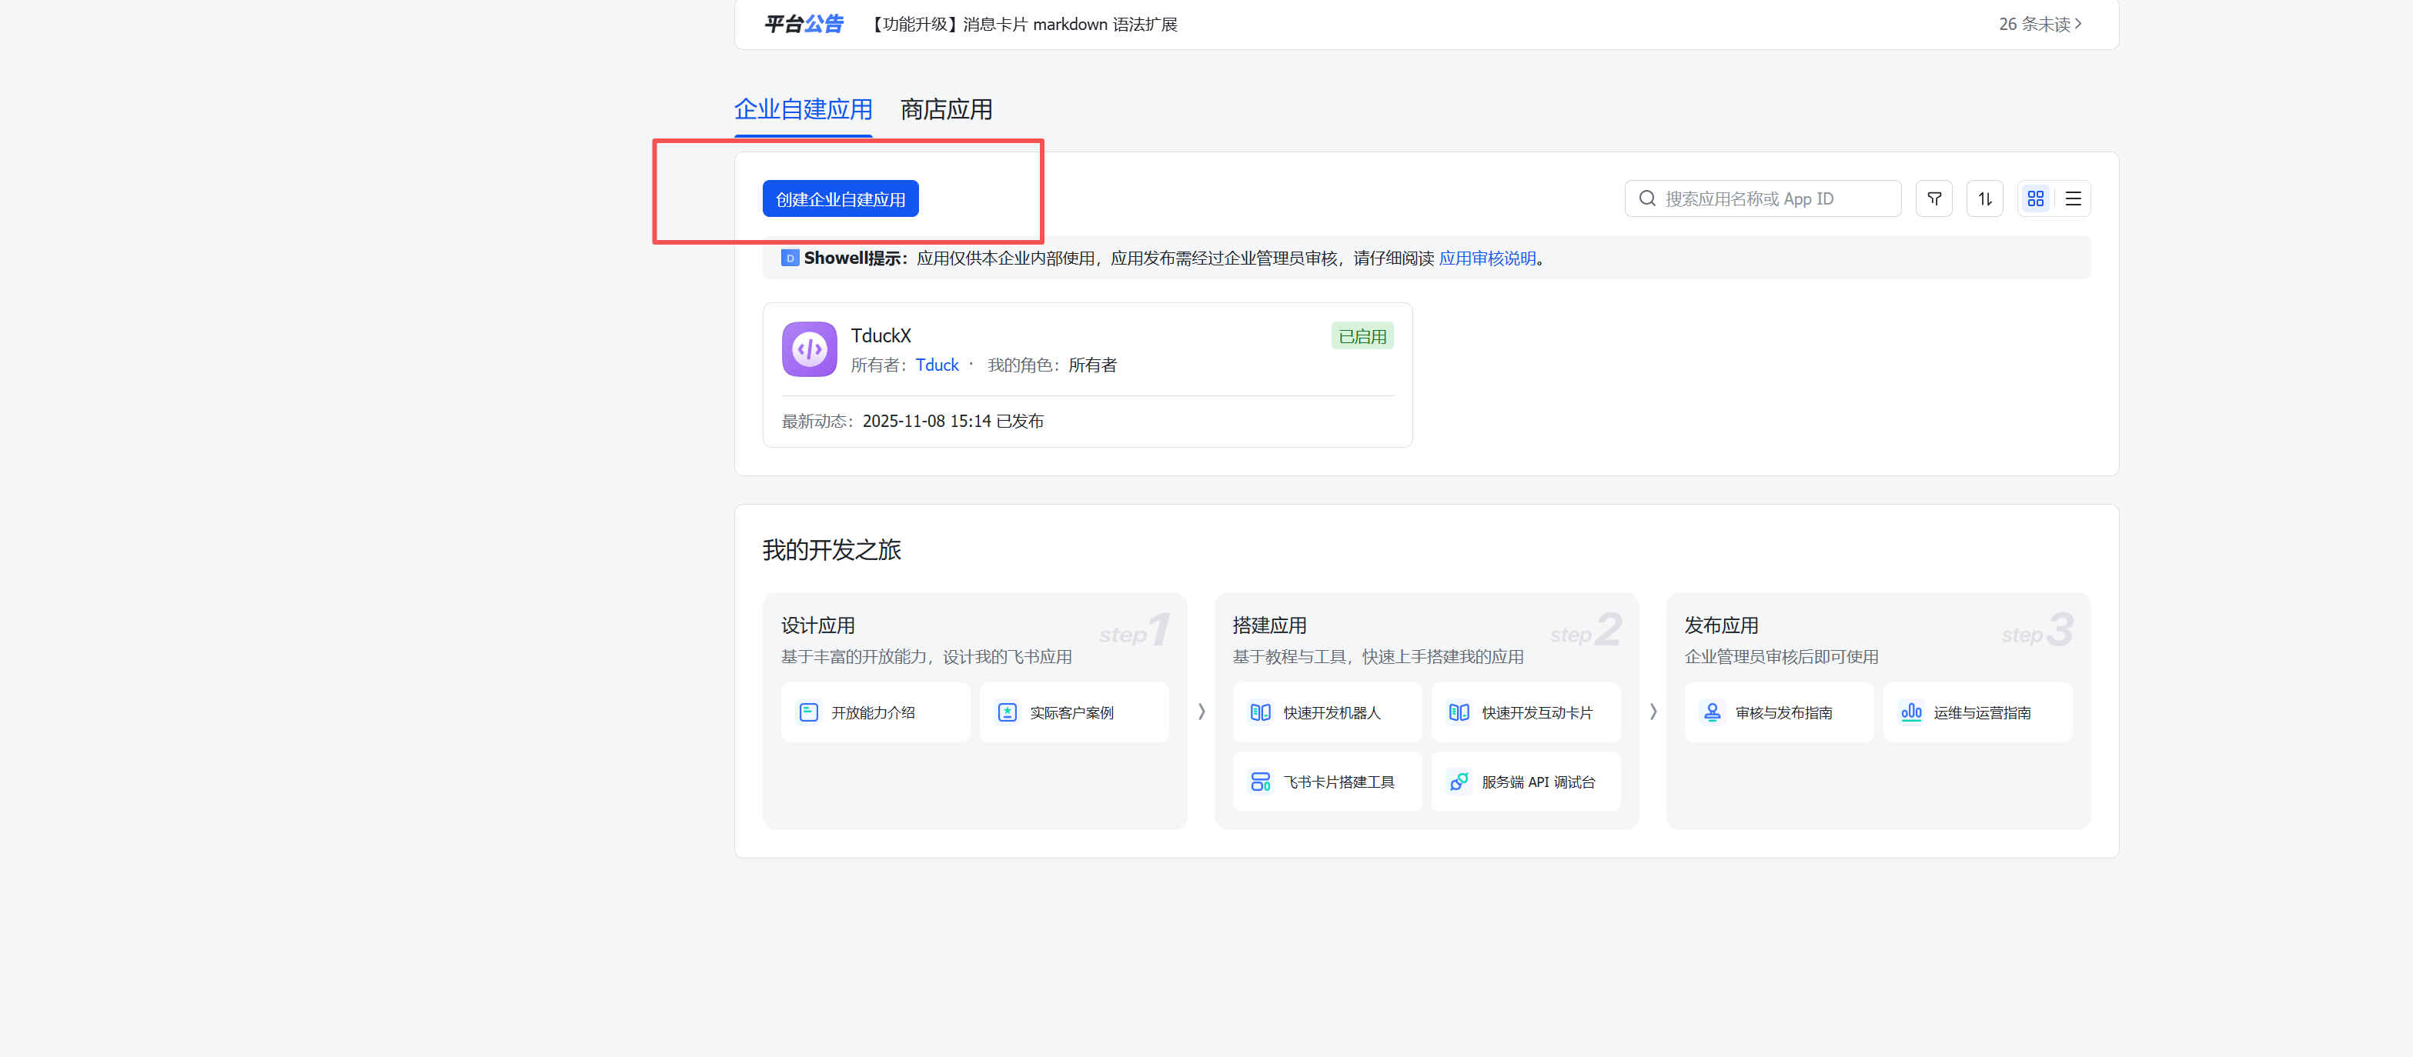This screenshot has width=2413, height=1057.
Task: Click the arrow between step 2 and 3
Action: click(x=1653, y=712)
